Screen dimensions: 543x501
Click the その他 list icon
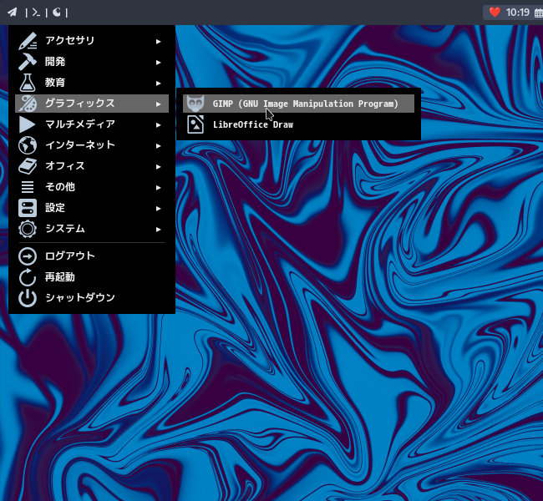point(28,187)
